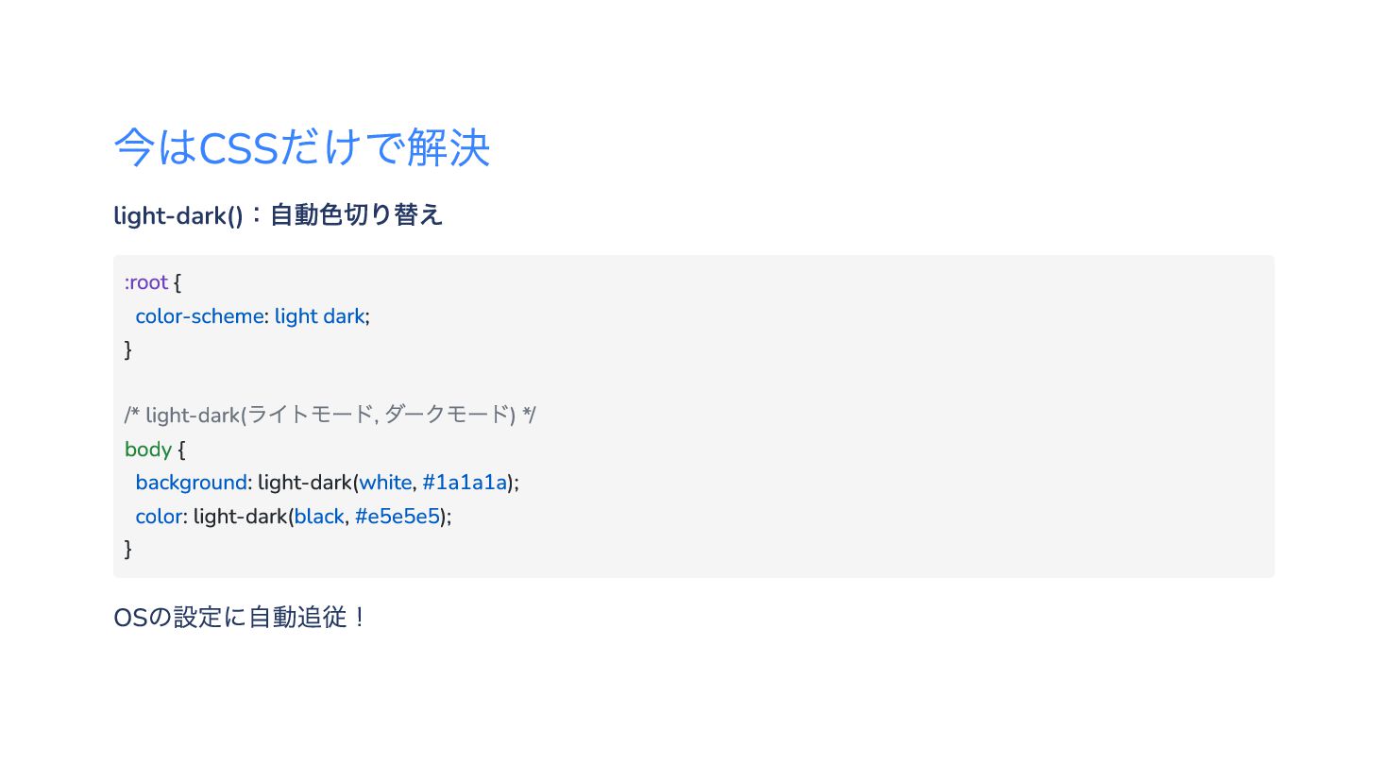Click the final closing brace of body
1388x782 pixels.
128,549
